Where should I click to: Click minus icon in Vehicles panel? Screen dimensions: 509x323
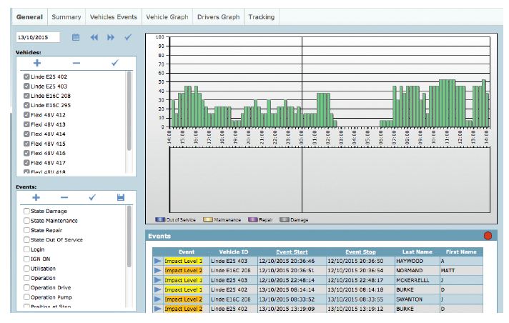tap(76, 63)
